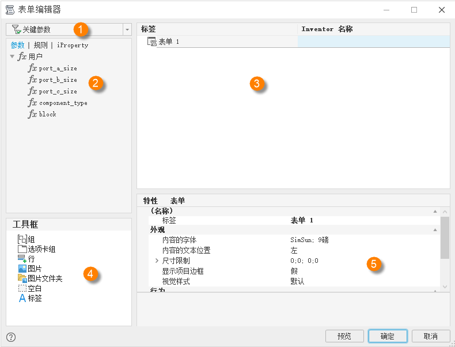Open help with the question mark icon
The height and width of the screenshot is (347, 455).
(11, 337)
